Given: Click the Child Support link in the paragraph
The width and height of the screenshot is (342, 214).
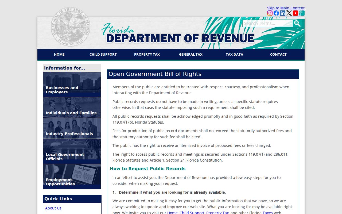Looking at the screenshot, I should click(192, 213).
